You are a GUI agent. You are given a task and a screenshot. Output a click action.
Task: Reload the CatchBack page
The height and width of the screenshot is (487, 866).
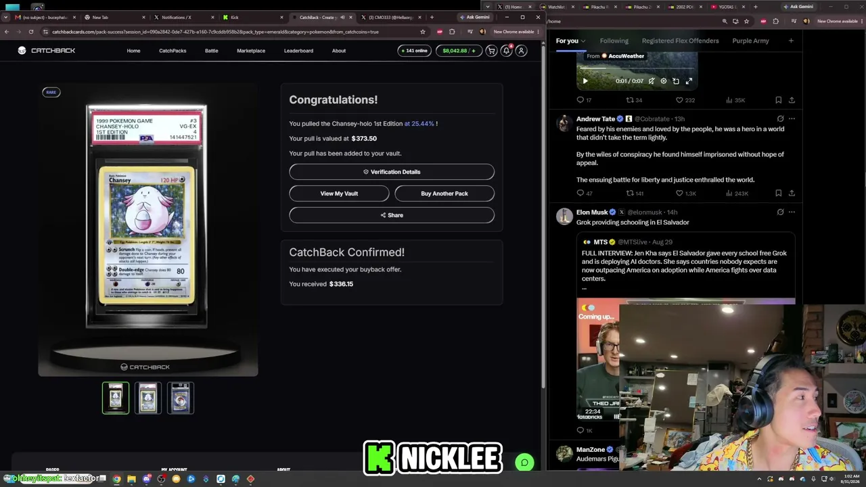coord(30,32)
